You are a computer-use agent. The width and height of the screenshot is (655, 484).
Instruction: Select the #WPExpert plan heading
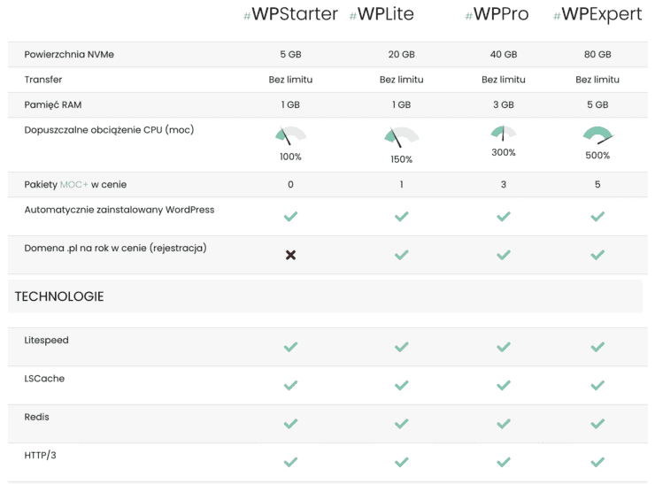click(597, 15)
